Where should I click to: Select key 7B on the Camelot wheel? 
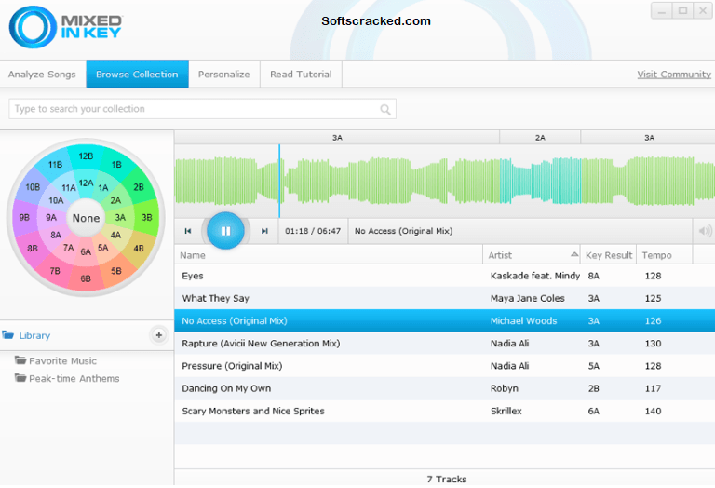click(55, 271)
